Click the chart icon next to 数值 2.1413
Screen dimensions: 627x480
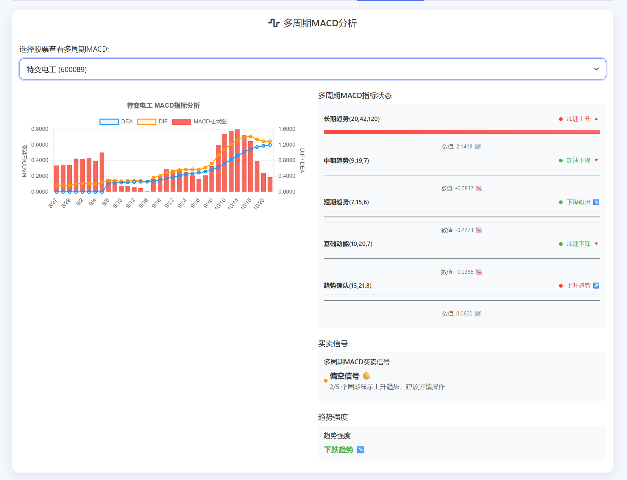coord(478,147)
